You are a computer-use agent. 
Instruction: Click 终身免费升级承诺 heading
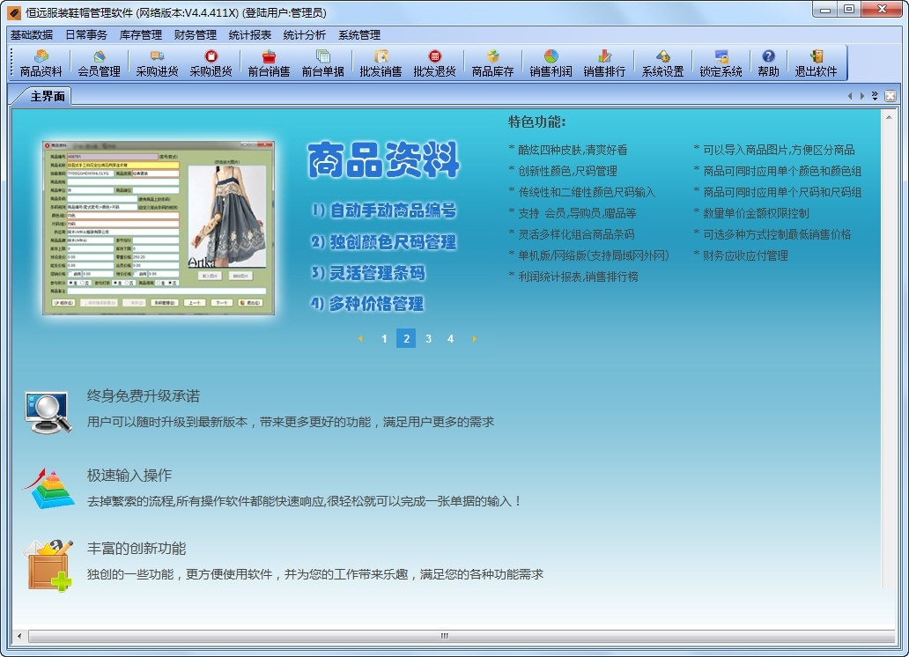(144, 396)
